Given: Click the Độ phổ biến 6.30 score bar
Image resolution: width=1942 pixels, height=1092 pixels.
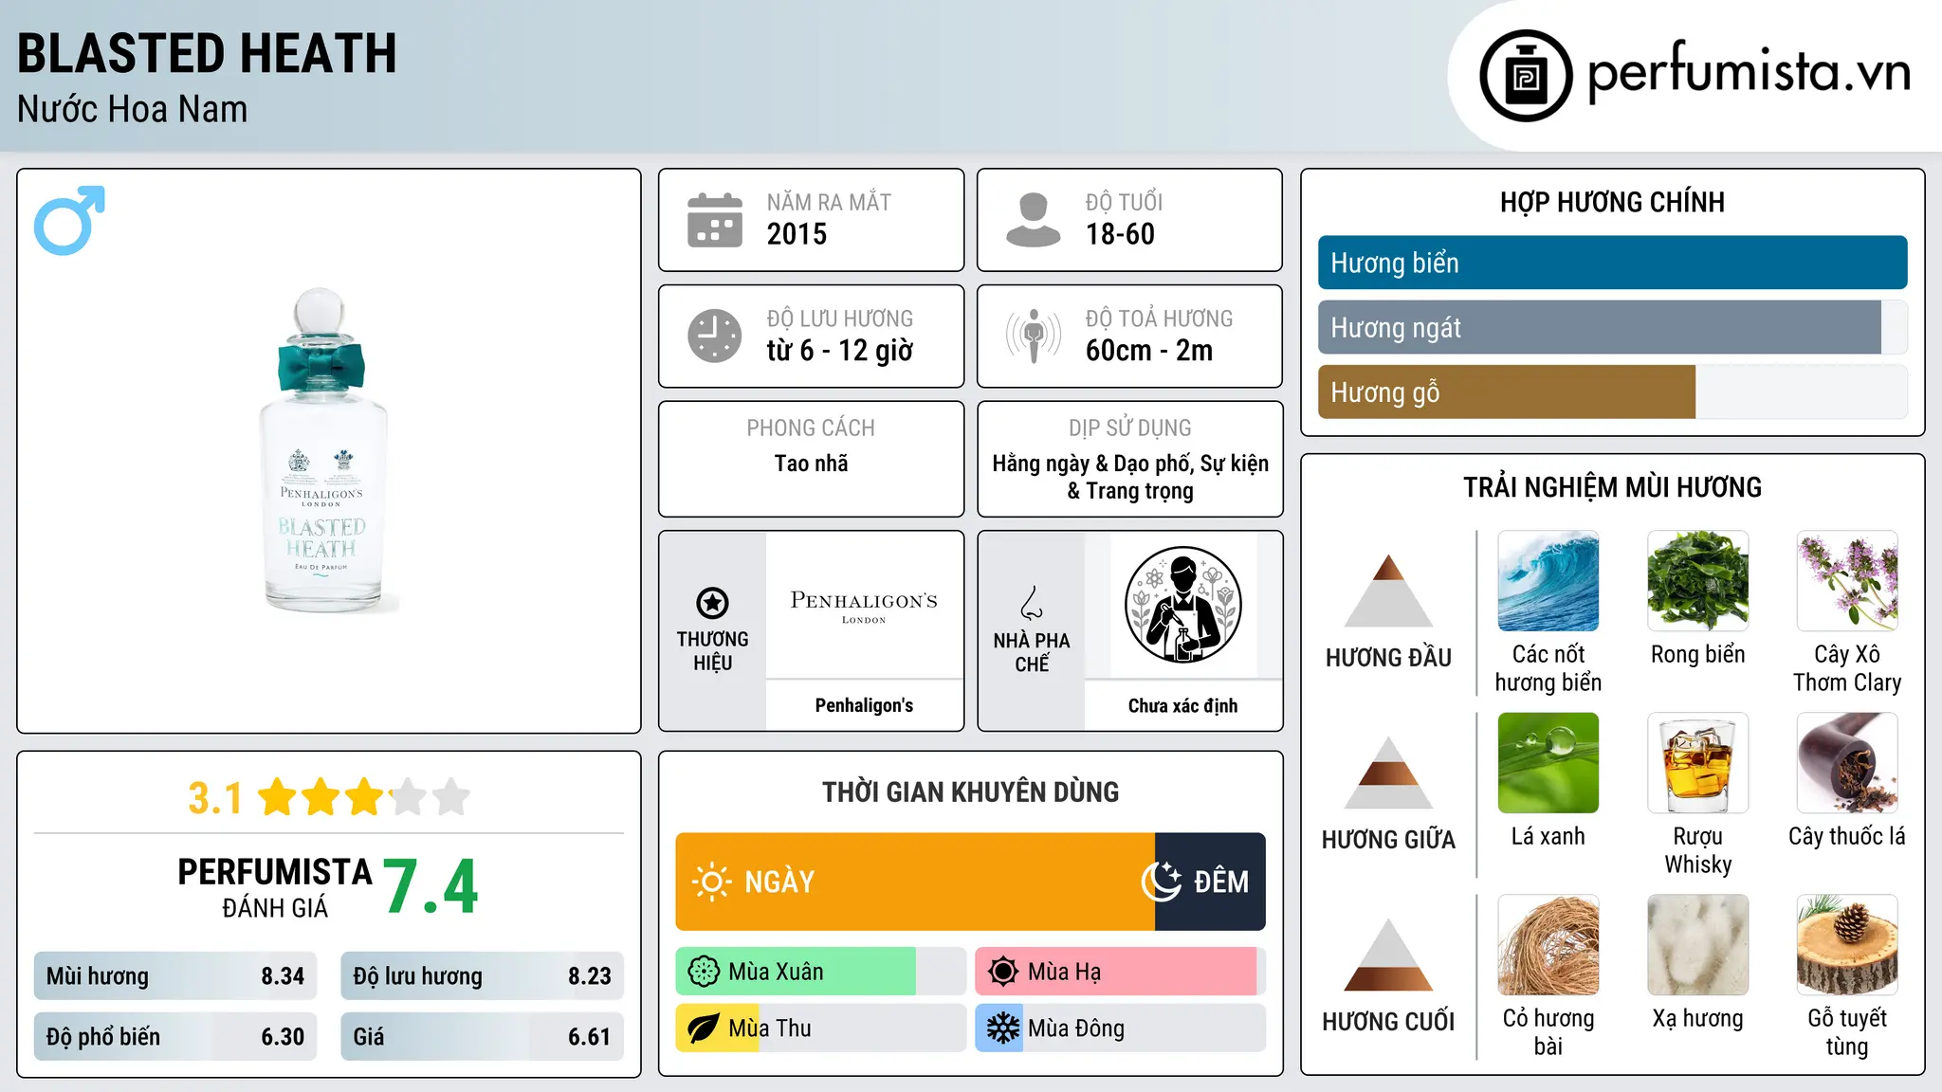Looking at the screenshot, I should pyautogui.click(x=175, y=1037).
